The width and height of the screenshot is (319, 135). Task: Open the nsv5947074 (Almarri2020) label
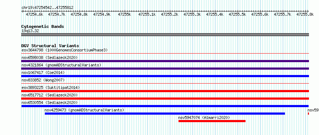[x=204, y=117]
